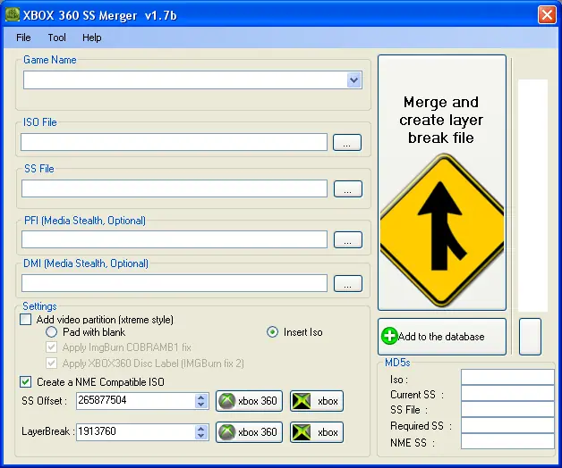
Task: Decrease the SS Offset value with down arrow
Action: click(201, 405)
